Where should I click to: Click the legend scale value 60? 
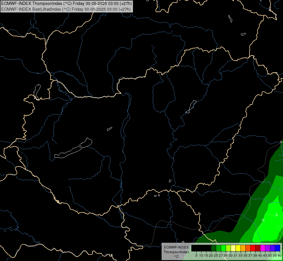(280, 255)
